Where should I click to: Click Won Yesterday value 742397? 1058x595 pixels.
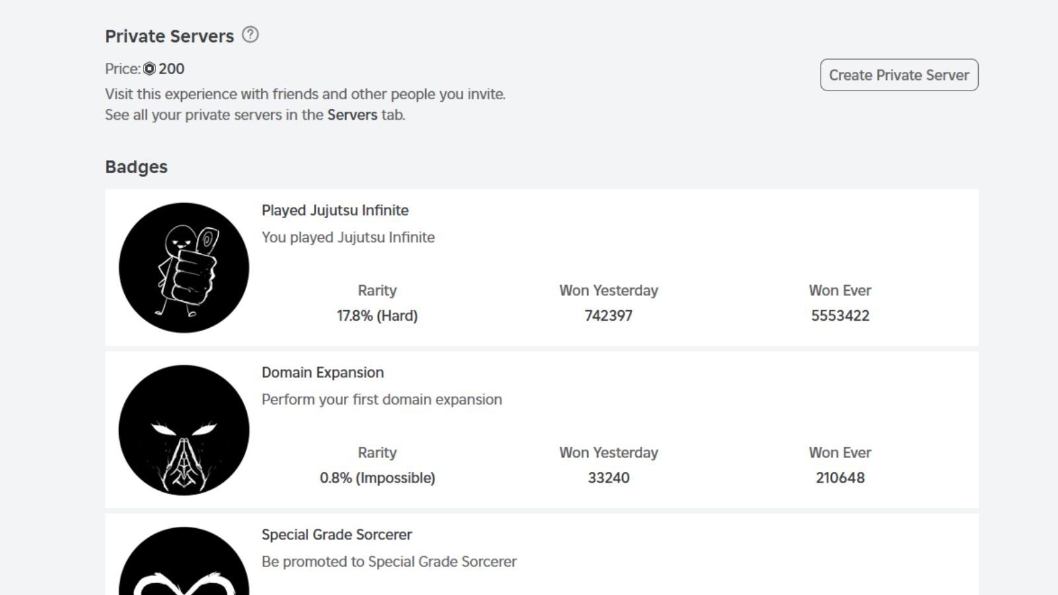pos(608,315)
